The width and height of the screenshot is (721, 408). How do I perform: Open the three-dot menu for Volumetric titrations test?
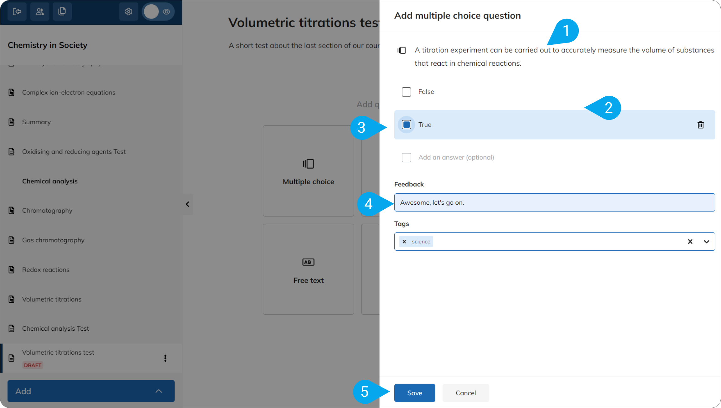click(x=165, y=358)
